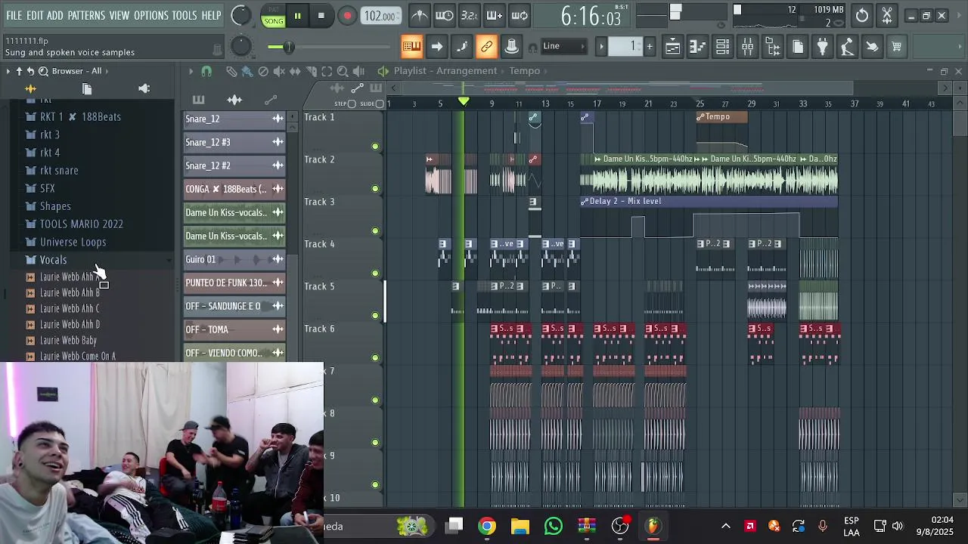Screen dimensions: 968x544
Task: Open the Piano roll view button
Action: (x=697, y=47)
